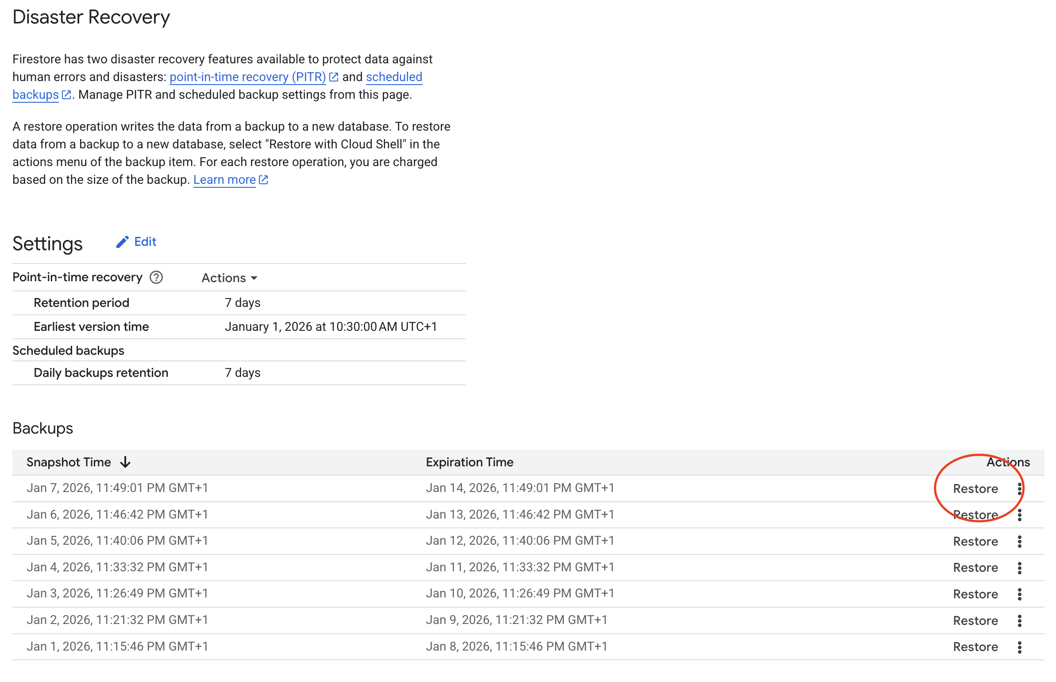Expand the PITR Actions dropdown
The width and height of the screenshot is (1056, 682).
[229, 278]
